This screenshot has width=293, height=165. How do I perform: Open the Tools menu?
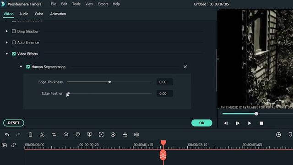click(x=76, y=4)
